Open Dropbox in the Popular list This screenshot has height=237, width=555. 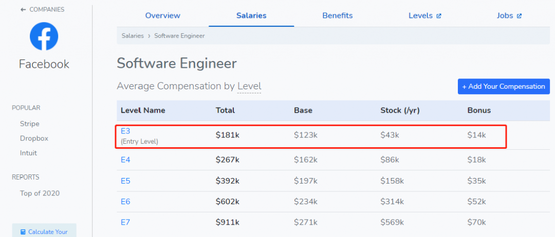34,139
